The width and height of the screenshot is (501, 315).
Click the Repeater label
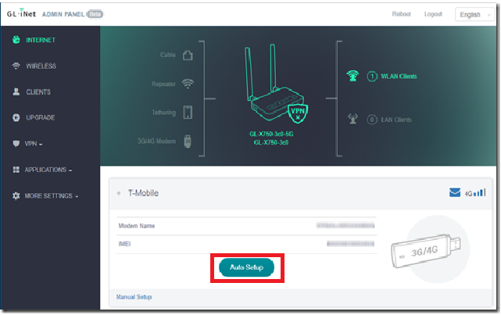pyautogui.click(x=163, y=84)
